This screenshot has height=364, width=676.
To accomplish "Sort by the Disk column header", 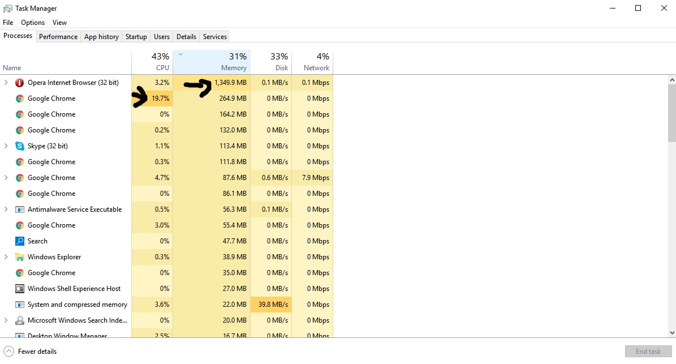I will click(271, 62).
